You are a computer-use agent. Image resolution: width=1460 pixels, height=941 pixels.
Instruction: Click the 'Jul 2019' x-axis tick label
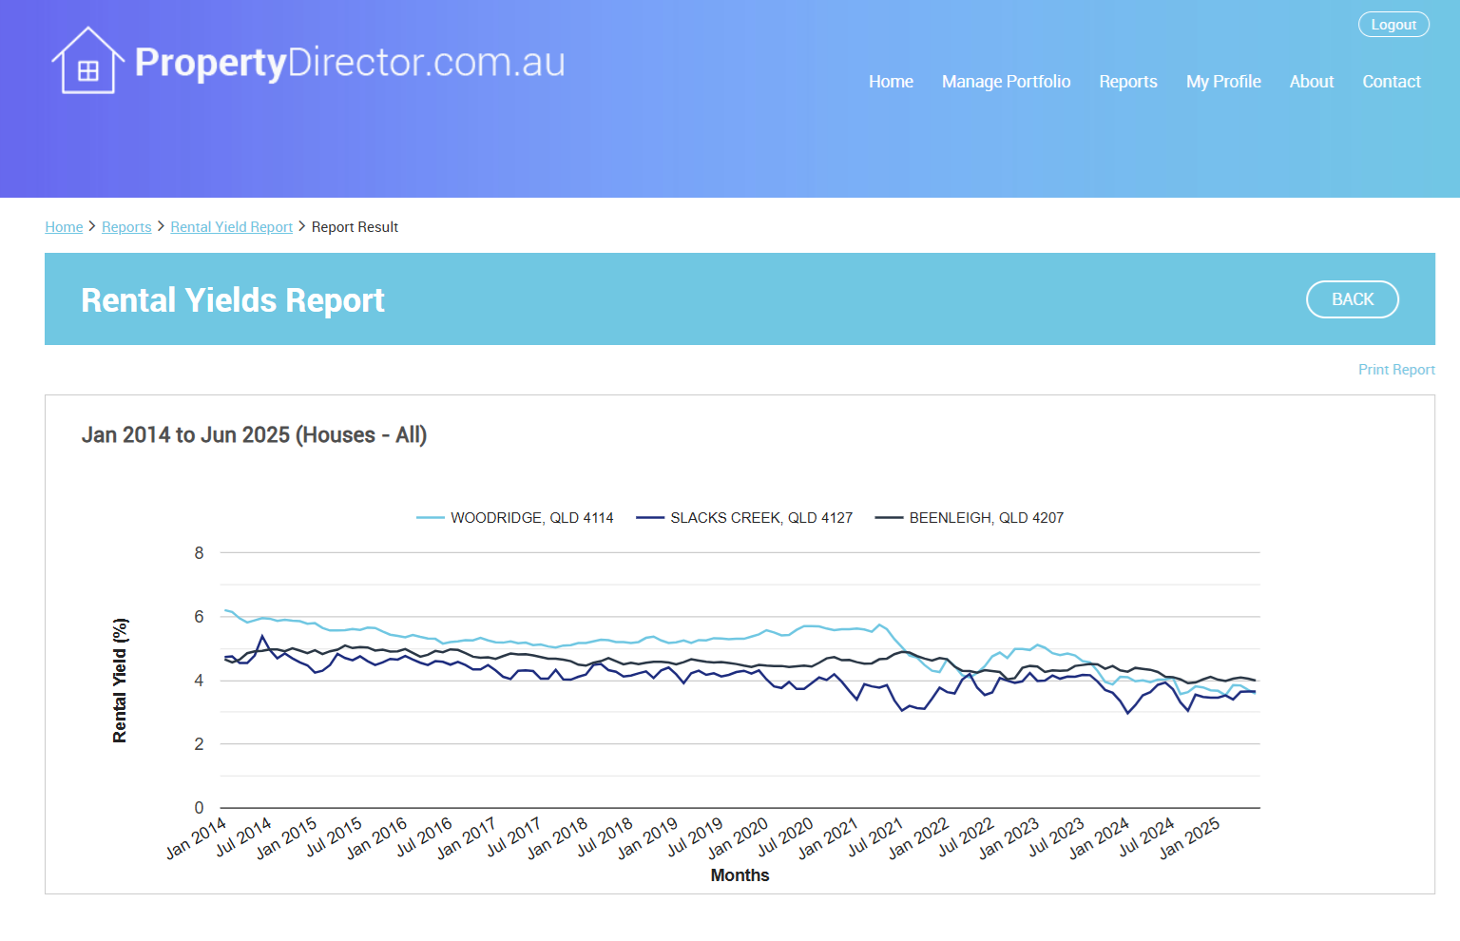pyautogui.click(x=696, y=836)
